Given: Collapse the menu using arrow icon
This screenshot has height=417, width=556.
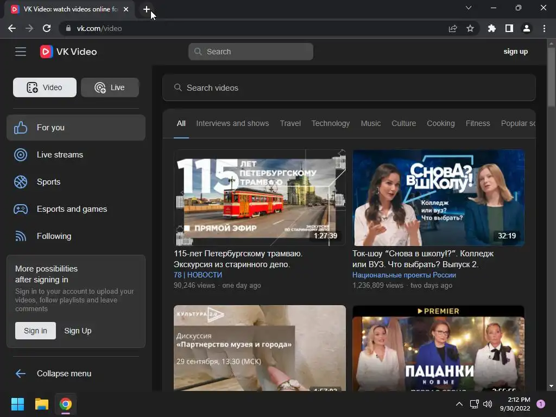Looking at the screenshot, I should point(21,374).
